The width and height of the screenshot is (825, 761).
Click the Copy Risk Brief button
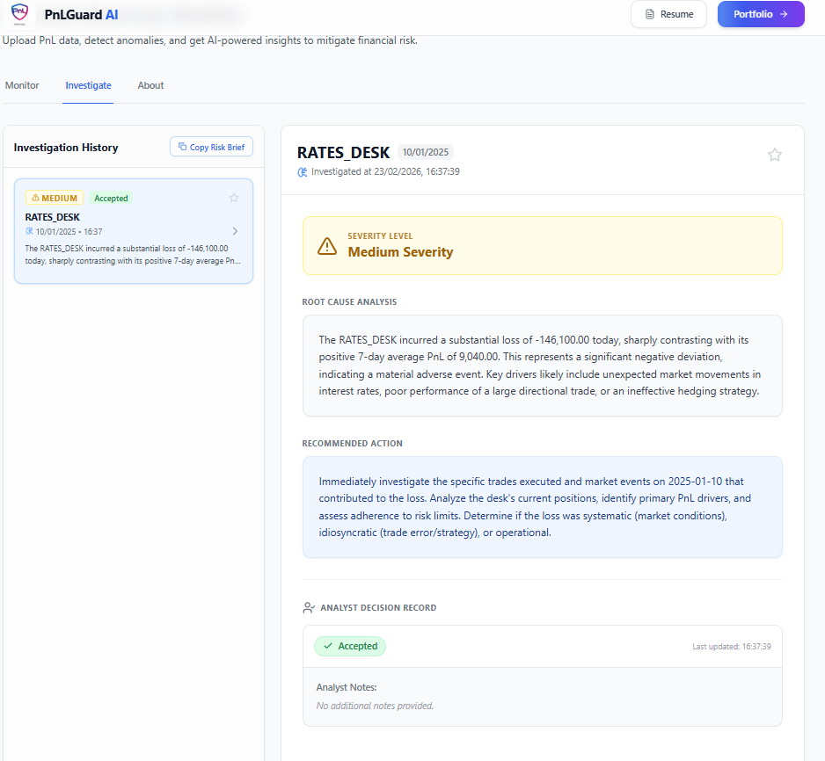point(211,147)
